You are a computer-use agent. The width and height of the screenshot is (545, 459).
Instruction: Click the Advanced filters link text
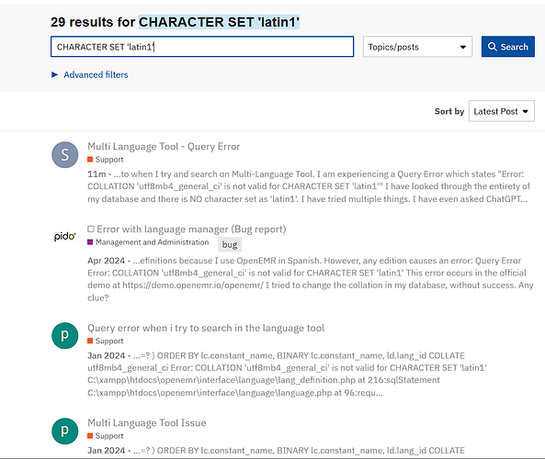(96, 74)
